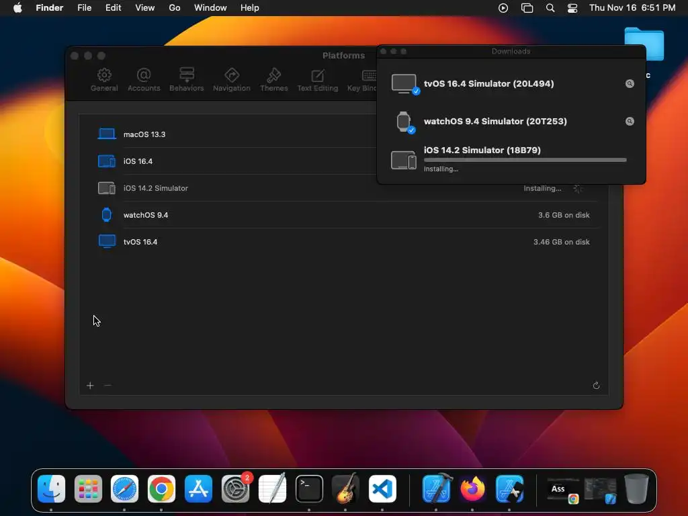688x516 pixels.
Task: Click the Downloads window title
Action: (511, 51)
